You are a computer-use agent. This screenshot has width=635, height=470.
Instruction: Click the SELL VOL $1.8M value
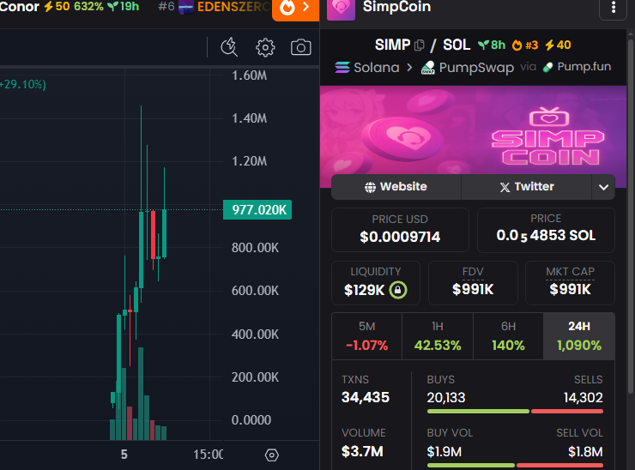coord(585,452)
